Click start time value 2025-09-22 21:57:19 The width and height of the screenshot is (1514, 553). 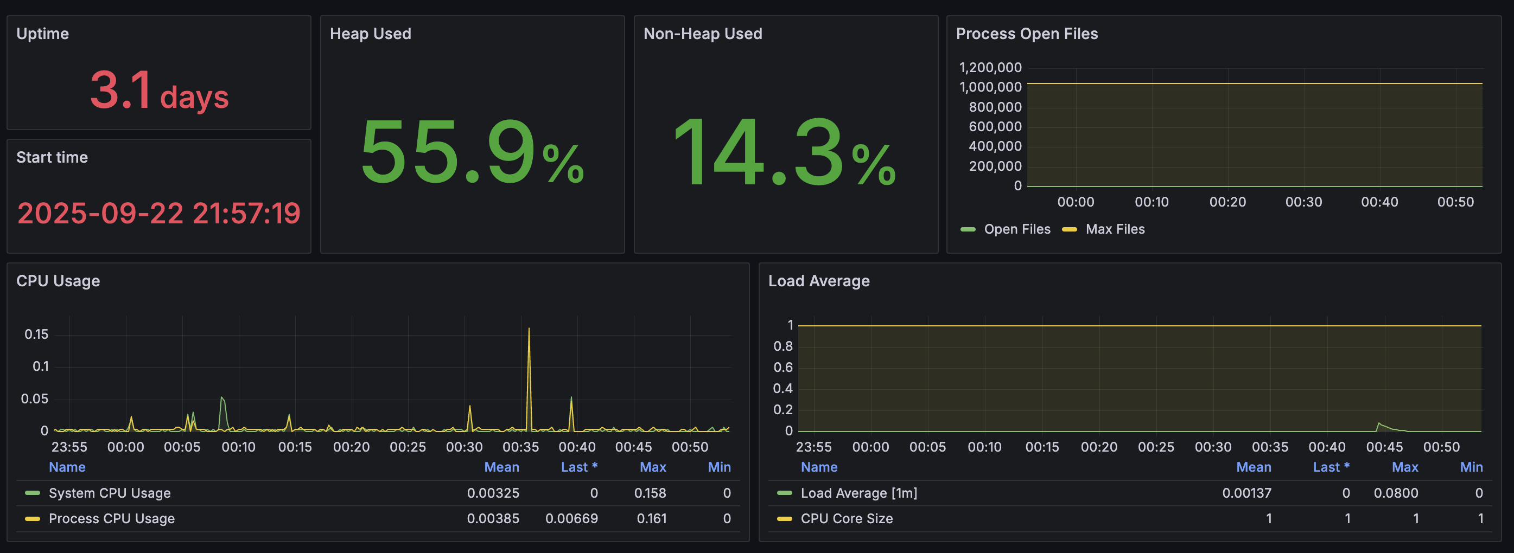(x=158, y=213)
